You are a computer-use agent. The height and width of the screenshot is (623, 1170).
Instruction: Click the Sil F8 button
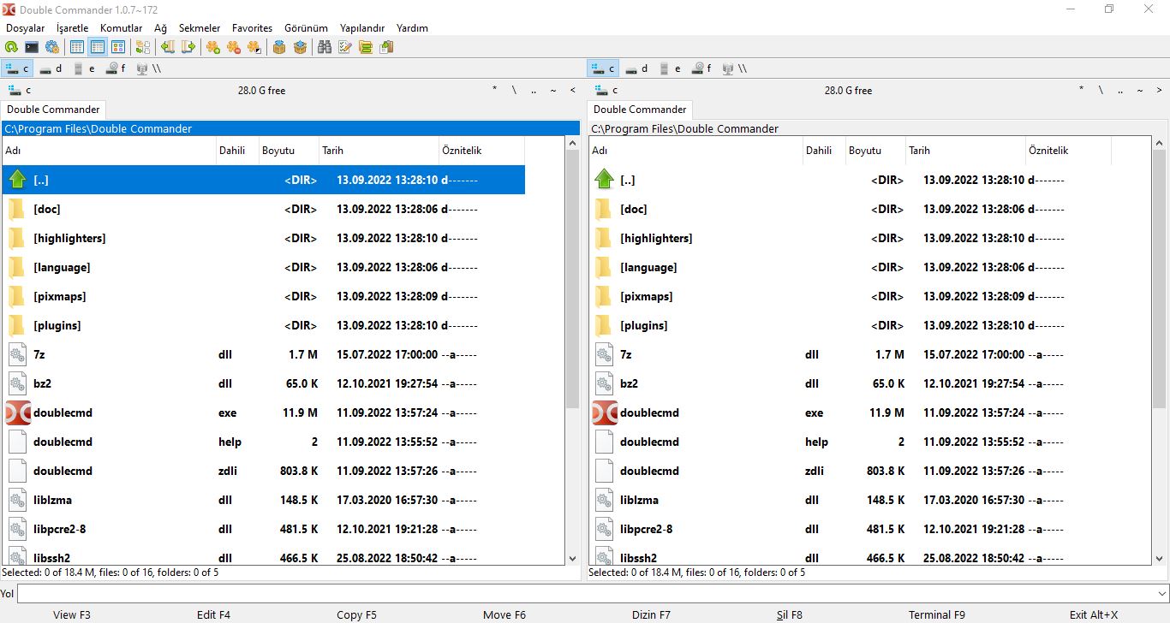point(789,614)
